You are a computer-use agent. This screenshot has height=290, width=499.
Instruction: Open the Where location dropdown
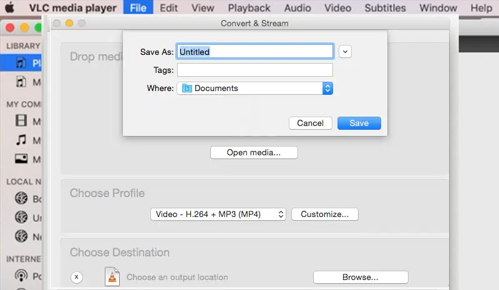coord(255,88)
